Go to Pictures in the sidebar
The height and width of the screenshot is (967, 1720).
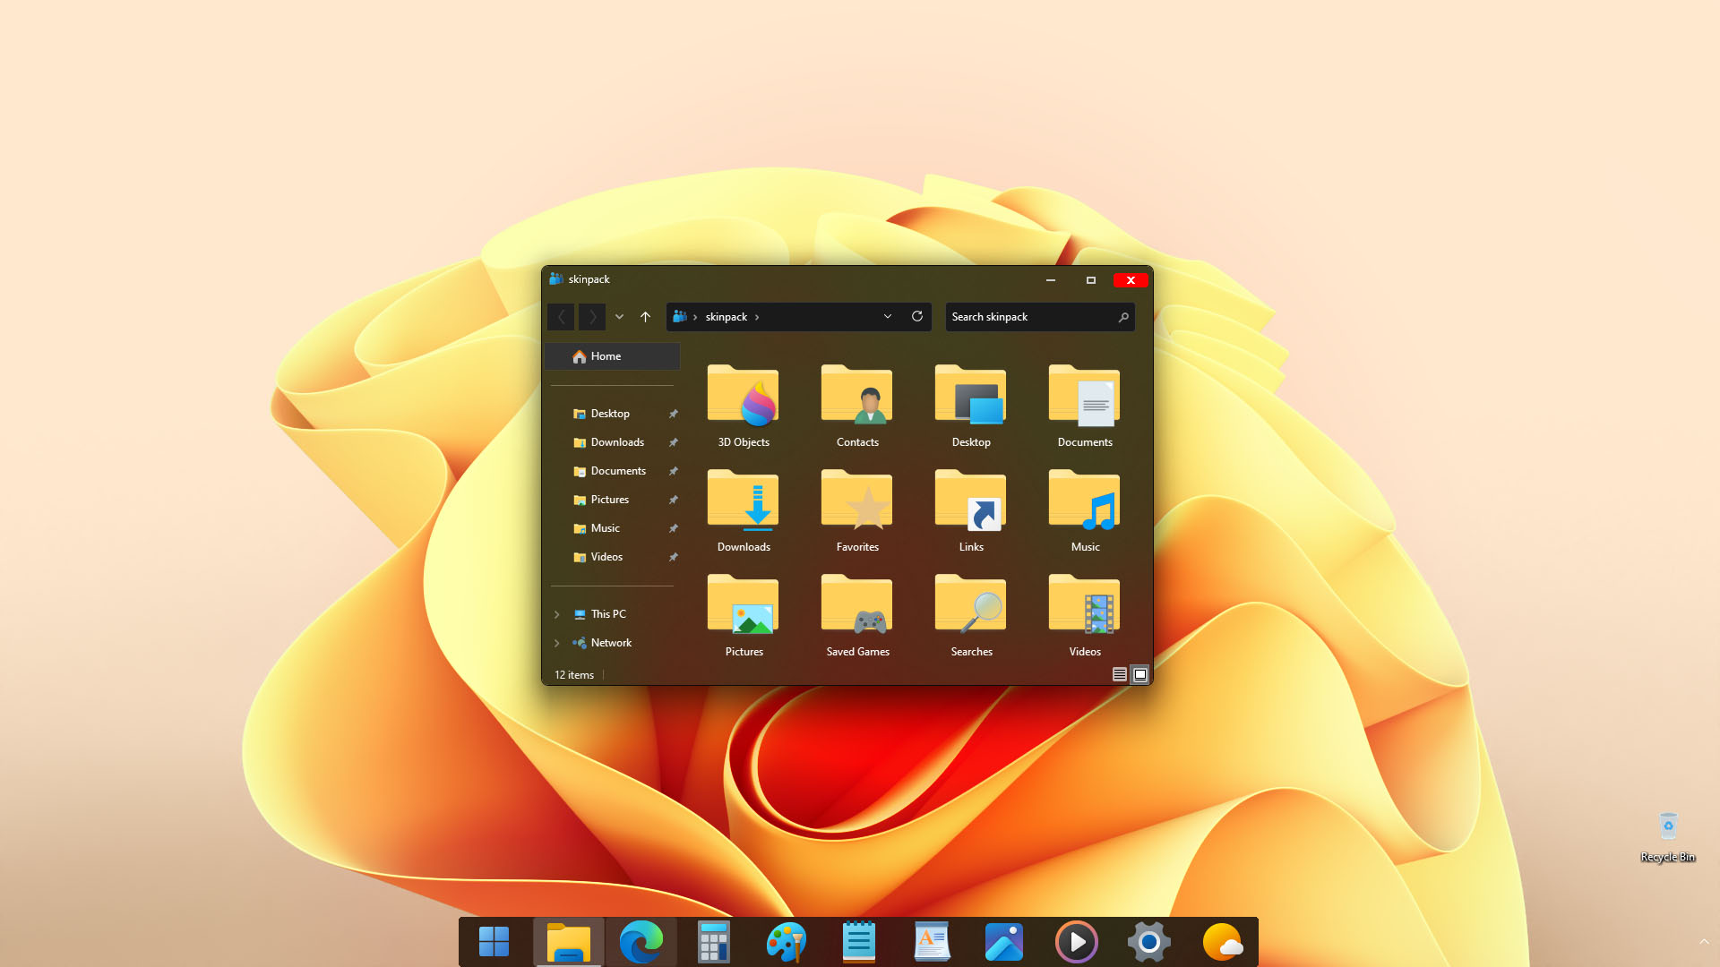tap(609, 500)
